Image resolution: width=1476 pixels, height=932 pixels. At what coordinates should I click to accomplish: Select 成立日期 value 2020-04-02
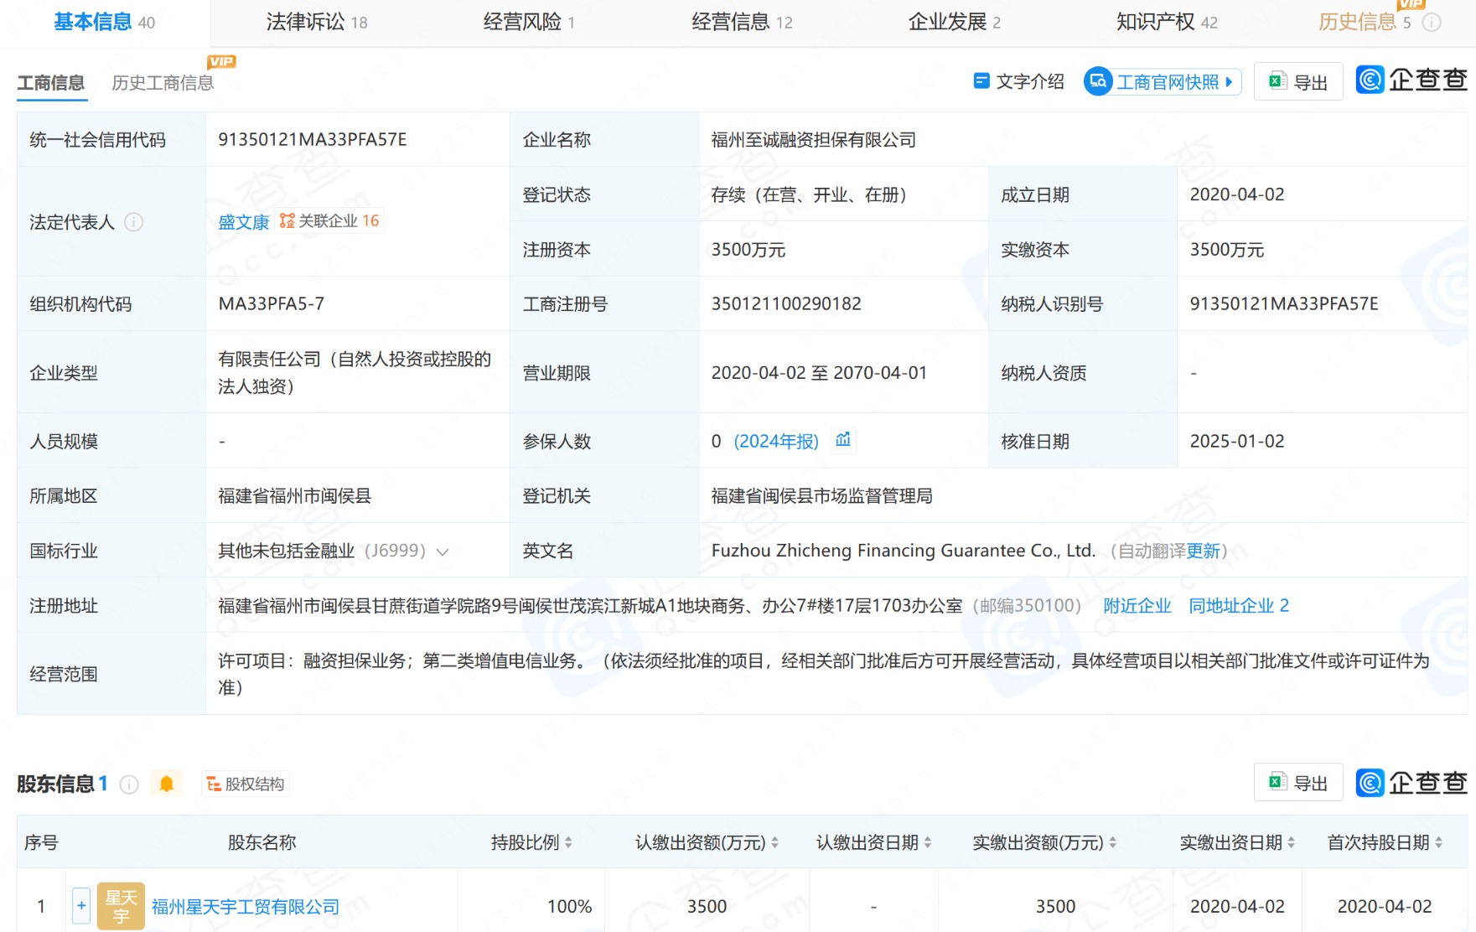click(1237, 194)
